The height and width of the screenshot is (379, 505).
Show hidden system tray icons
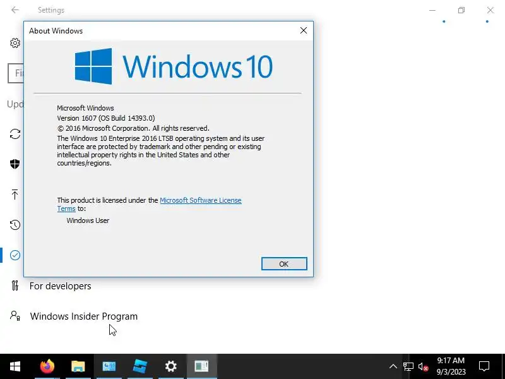point(393,366)
